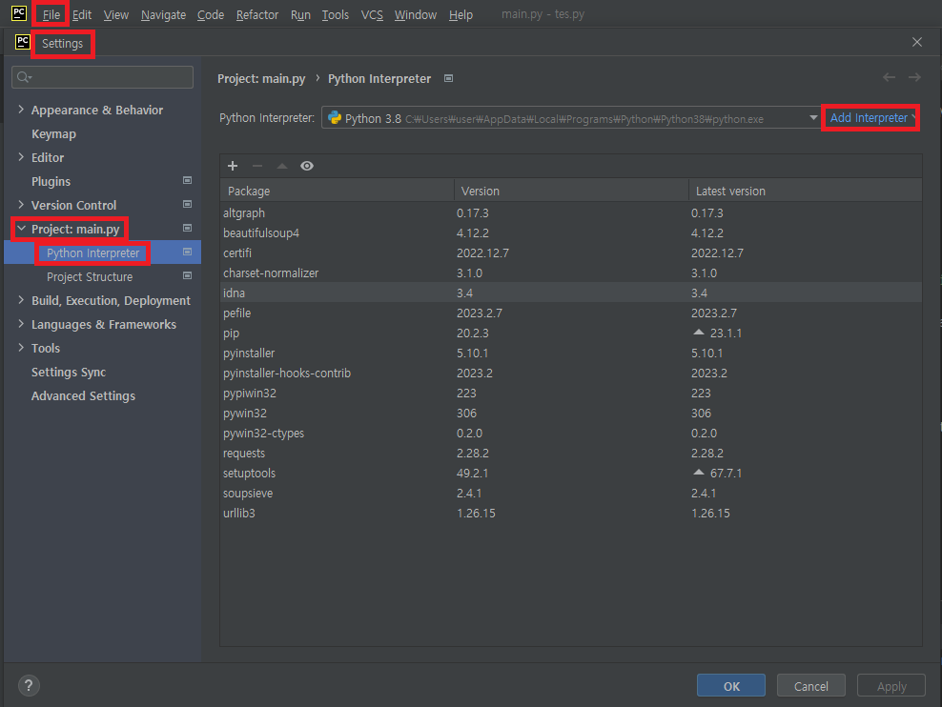Image resolution: width=942 pixels, height=707 pixels.
Task: Click the pip upgrade-available arrow icon
Action: click(x=698, y=332)
